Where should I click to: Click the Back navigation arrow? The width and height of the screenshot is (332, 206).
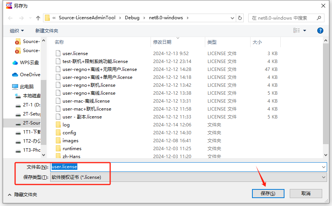[10, 18]
